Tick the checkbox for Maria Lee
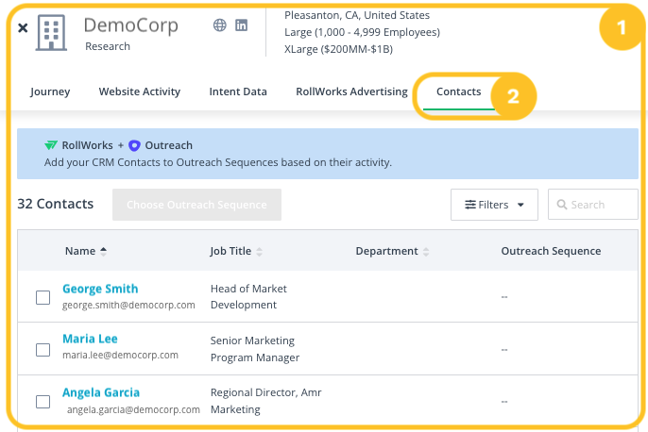Image resolution: width=648 pixels, height=432 pixels. [x=43, y=350]
